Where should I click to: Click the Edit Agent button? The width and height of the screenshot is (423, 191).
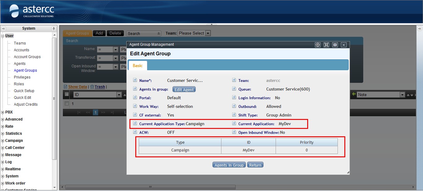click(184, 89)
